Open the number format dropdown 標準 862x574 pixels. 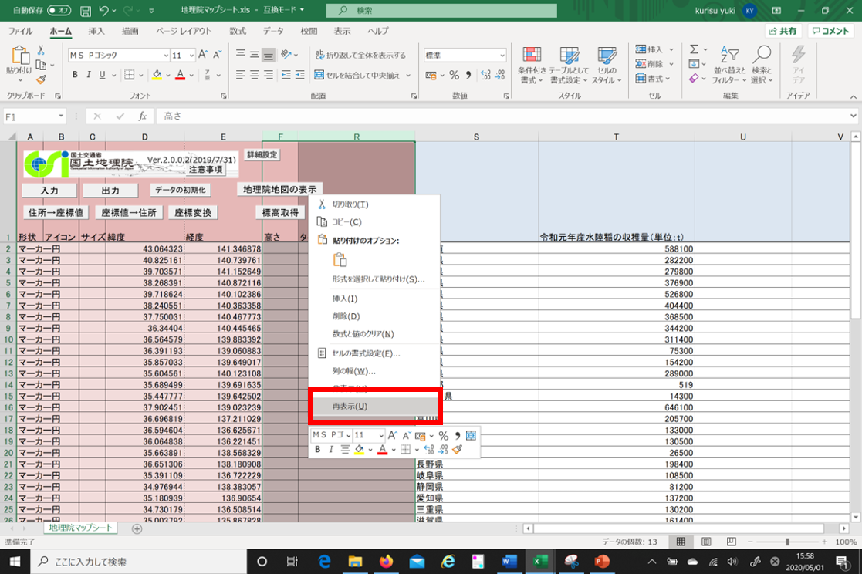(x=502, y=56)
